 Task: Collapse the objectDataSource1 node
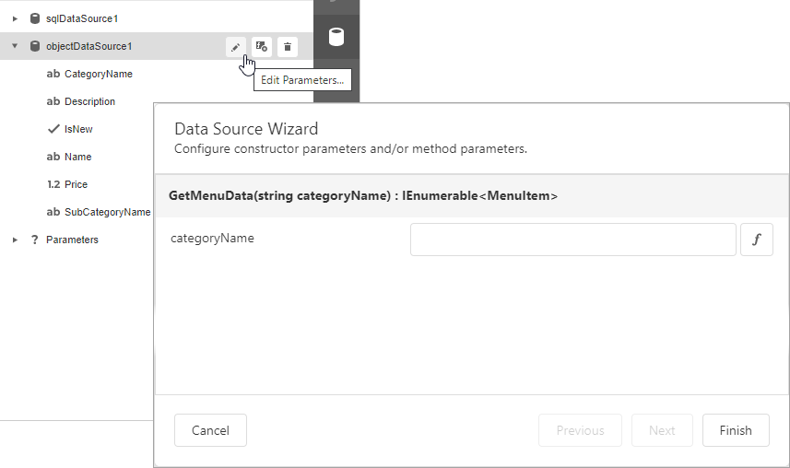coord(15,46)
